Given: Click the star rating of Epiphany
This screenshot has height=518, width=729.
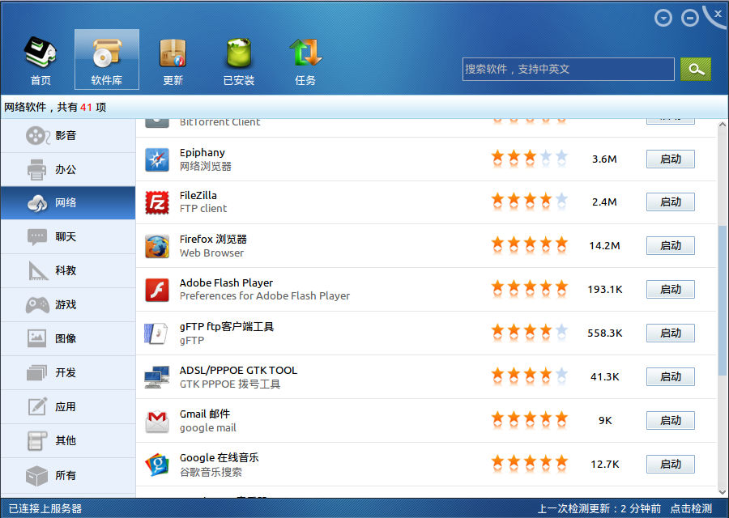Looking at the screenshot, I should [530, 159].
